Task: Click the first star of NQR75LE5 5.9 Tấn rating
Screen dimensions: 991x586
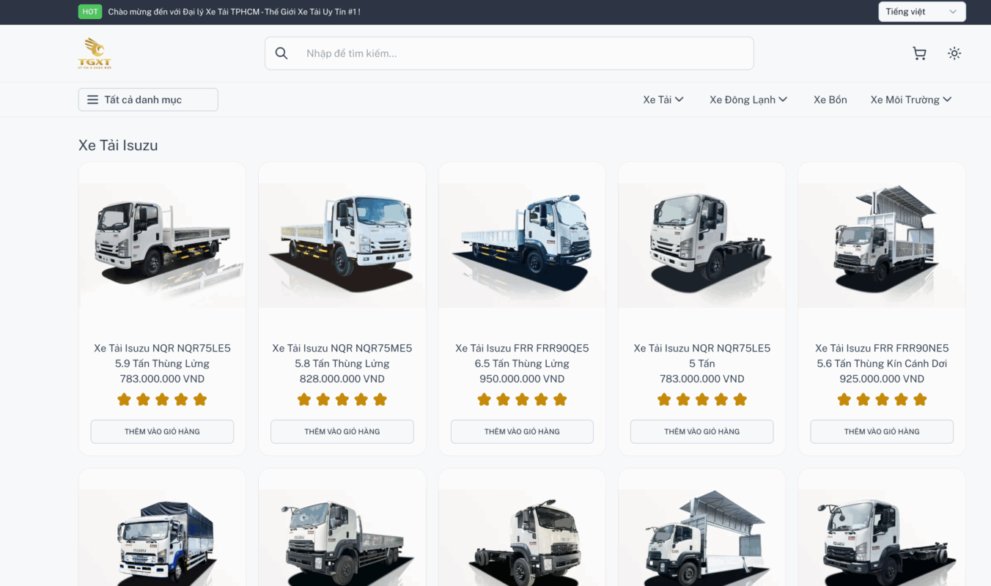Action: [124, 399]
